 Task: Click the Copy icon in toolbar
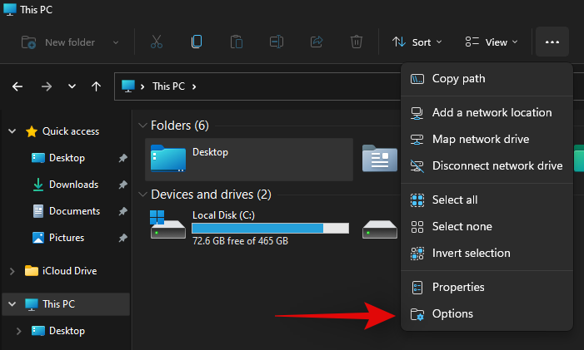pyautogui.click(x=197, y=42)
